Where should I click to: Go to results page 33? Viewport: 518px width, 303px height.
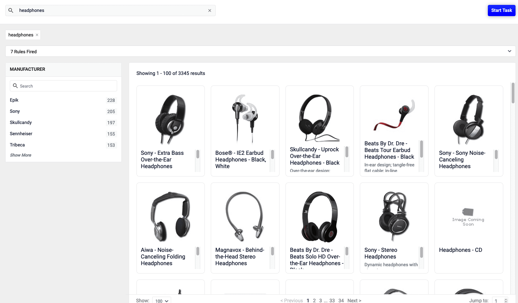[332, 301]
